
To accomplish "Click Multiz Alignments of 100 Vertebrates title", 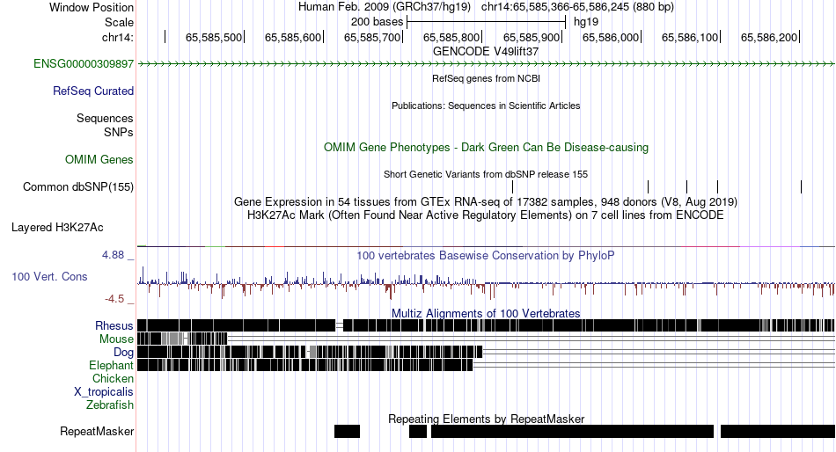I will coord(486,313).
